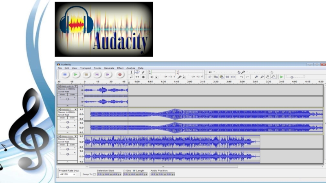Select the Draw (pencil) tool

tap(143, 72)
